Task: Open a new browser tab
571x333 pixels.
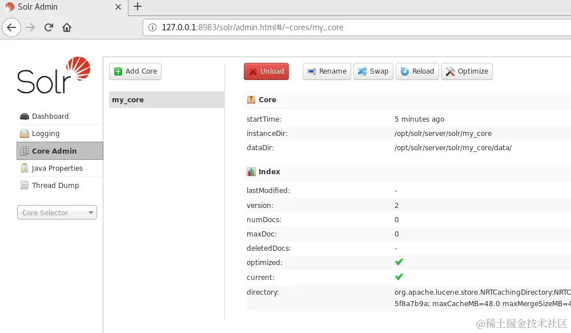Action: coord(137,7)
